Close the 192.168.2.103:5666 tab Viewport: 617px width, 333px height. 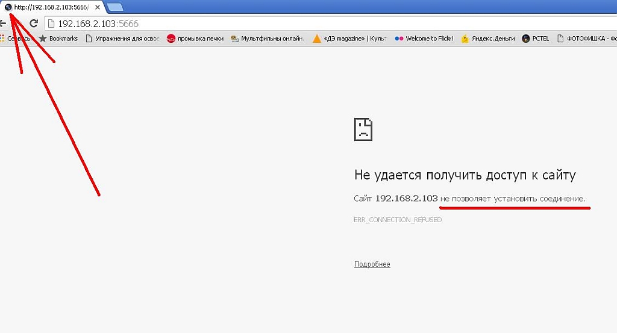(98, 7)
